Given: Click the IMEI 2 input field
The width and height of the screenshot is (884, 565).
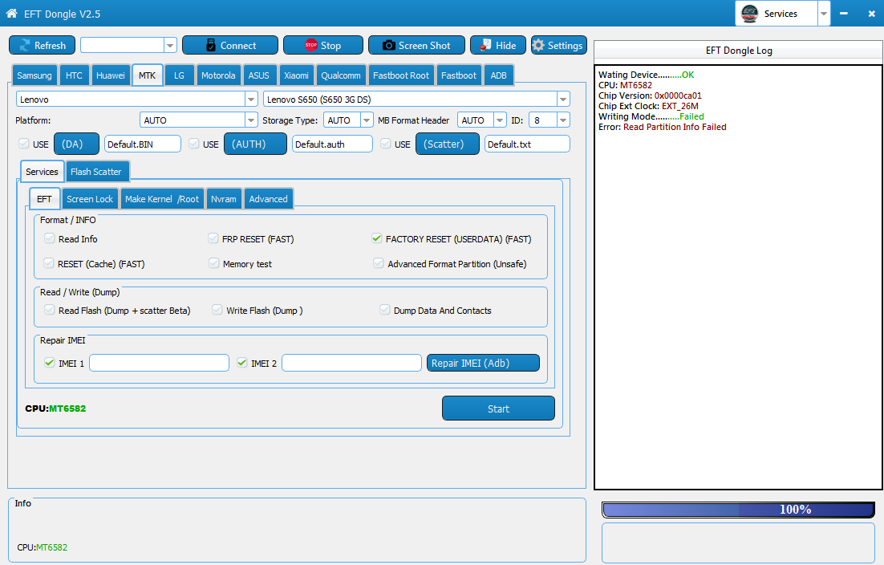Looking at the screenshot, I should pos(352,363).
